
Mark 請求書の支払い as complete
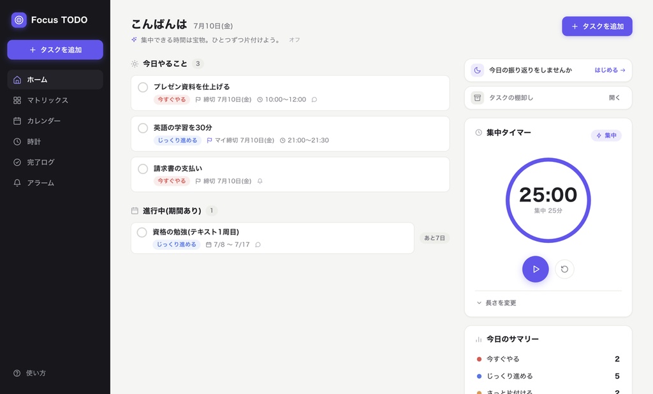[x=143, y=169]
